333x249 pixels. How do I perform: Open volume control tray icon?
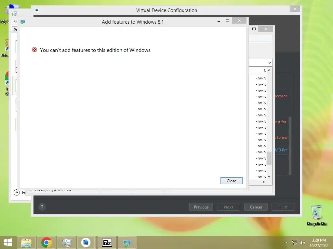point(302,243)
